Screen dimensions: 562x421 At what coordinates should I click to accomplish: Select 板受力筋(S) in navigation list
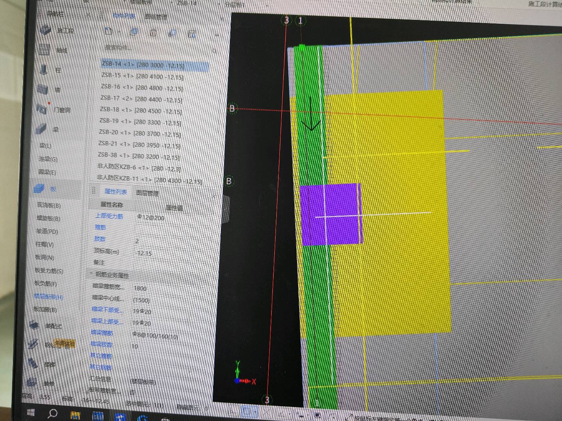tap(49, 270)
